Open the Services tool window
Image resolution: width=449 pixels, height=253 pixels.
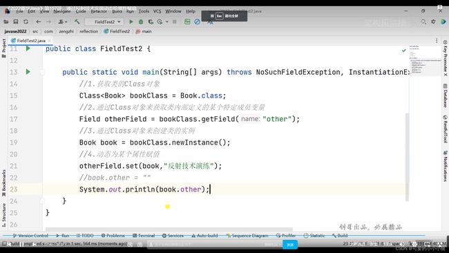pos(173,236)
